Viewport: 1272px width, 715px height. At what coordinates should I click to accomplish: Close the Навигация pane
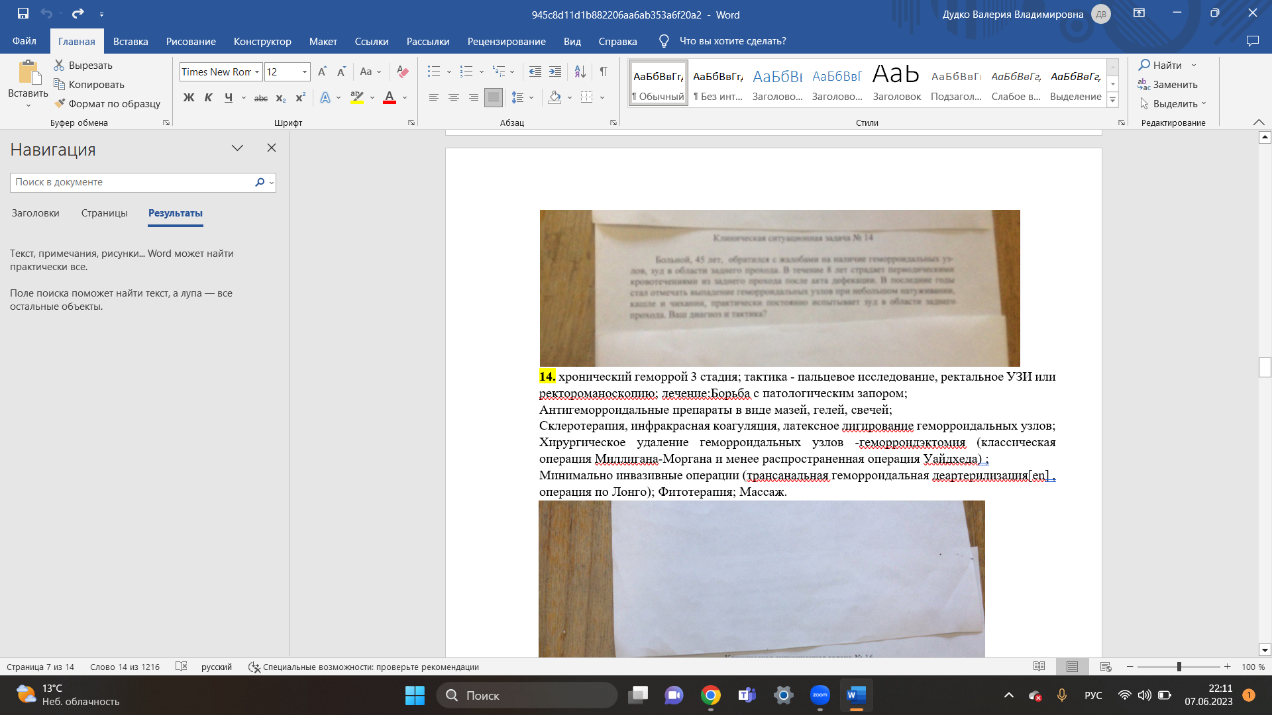click(x=272, y=148)
